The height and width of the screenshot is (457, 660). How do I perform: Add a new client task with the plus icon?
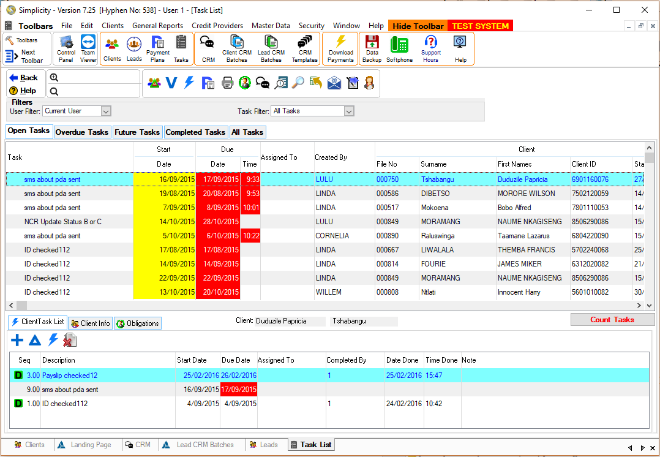[x=17, y=341]
